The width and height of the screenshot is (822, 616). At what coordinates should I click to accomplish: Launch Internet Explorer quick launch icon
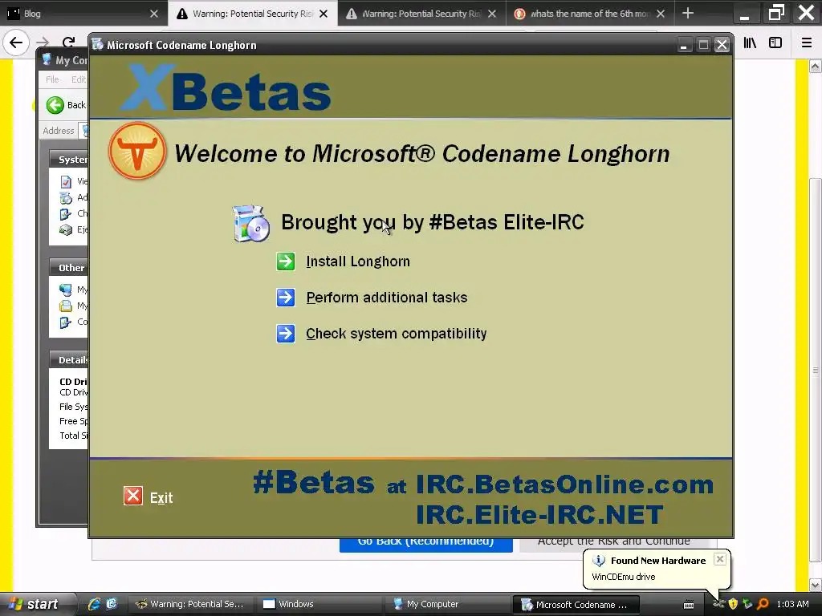94,604
